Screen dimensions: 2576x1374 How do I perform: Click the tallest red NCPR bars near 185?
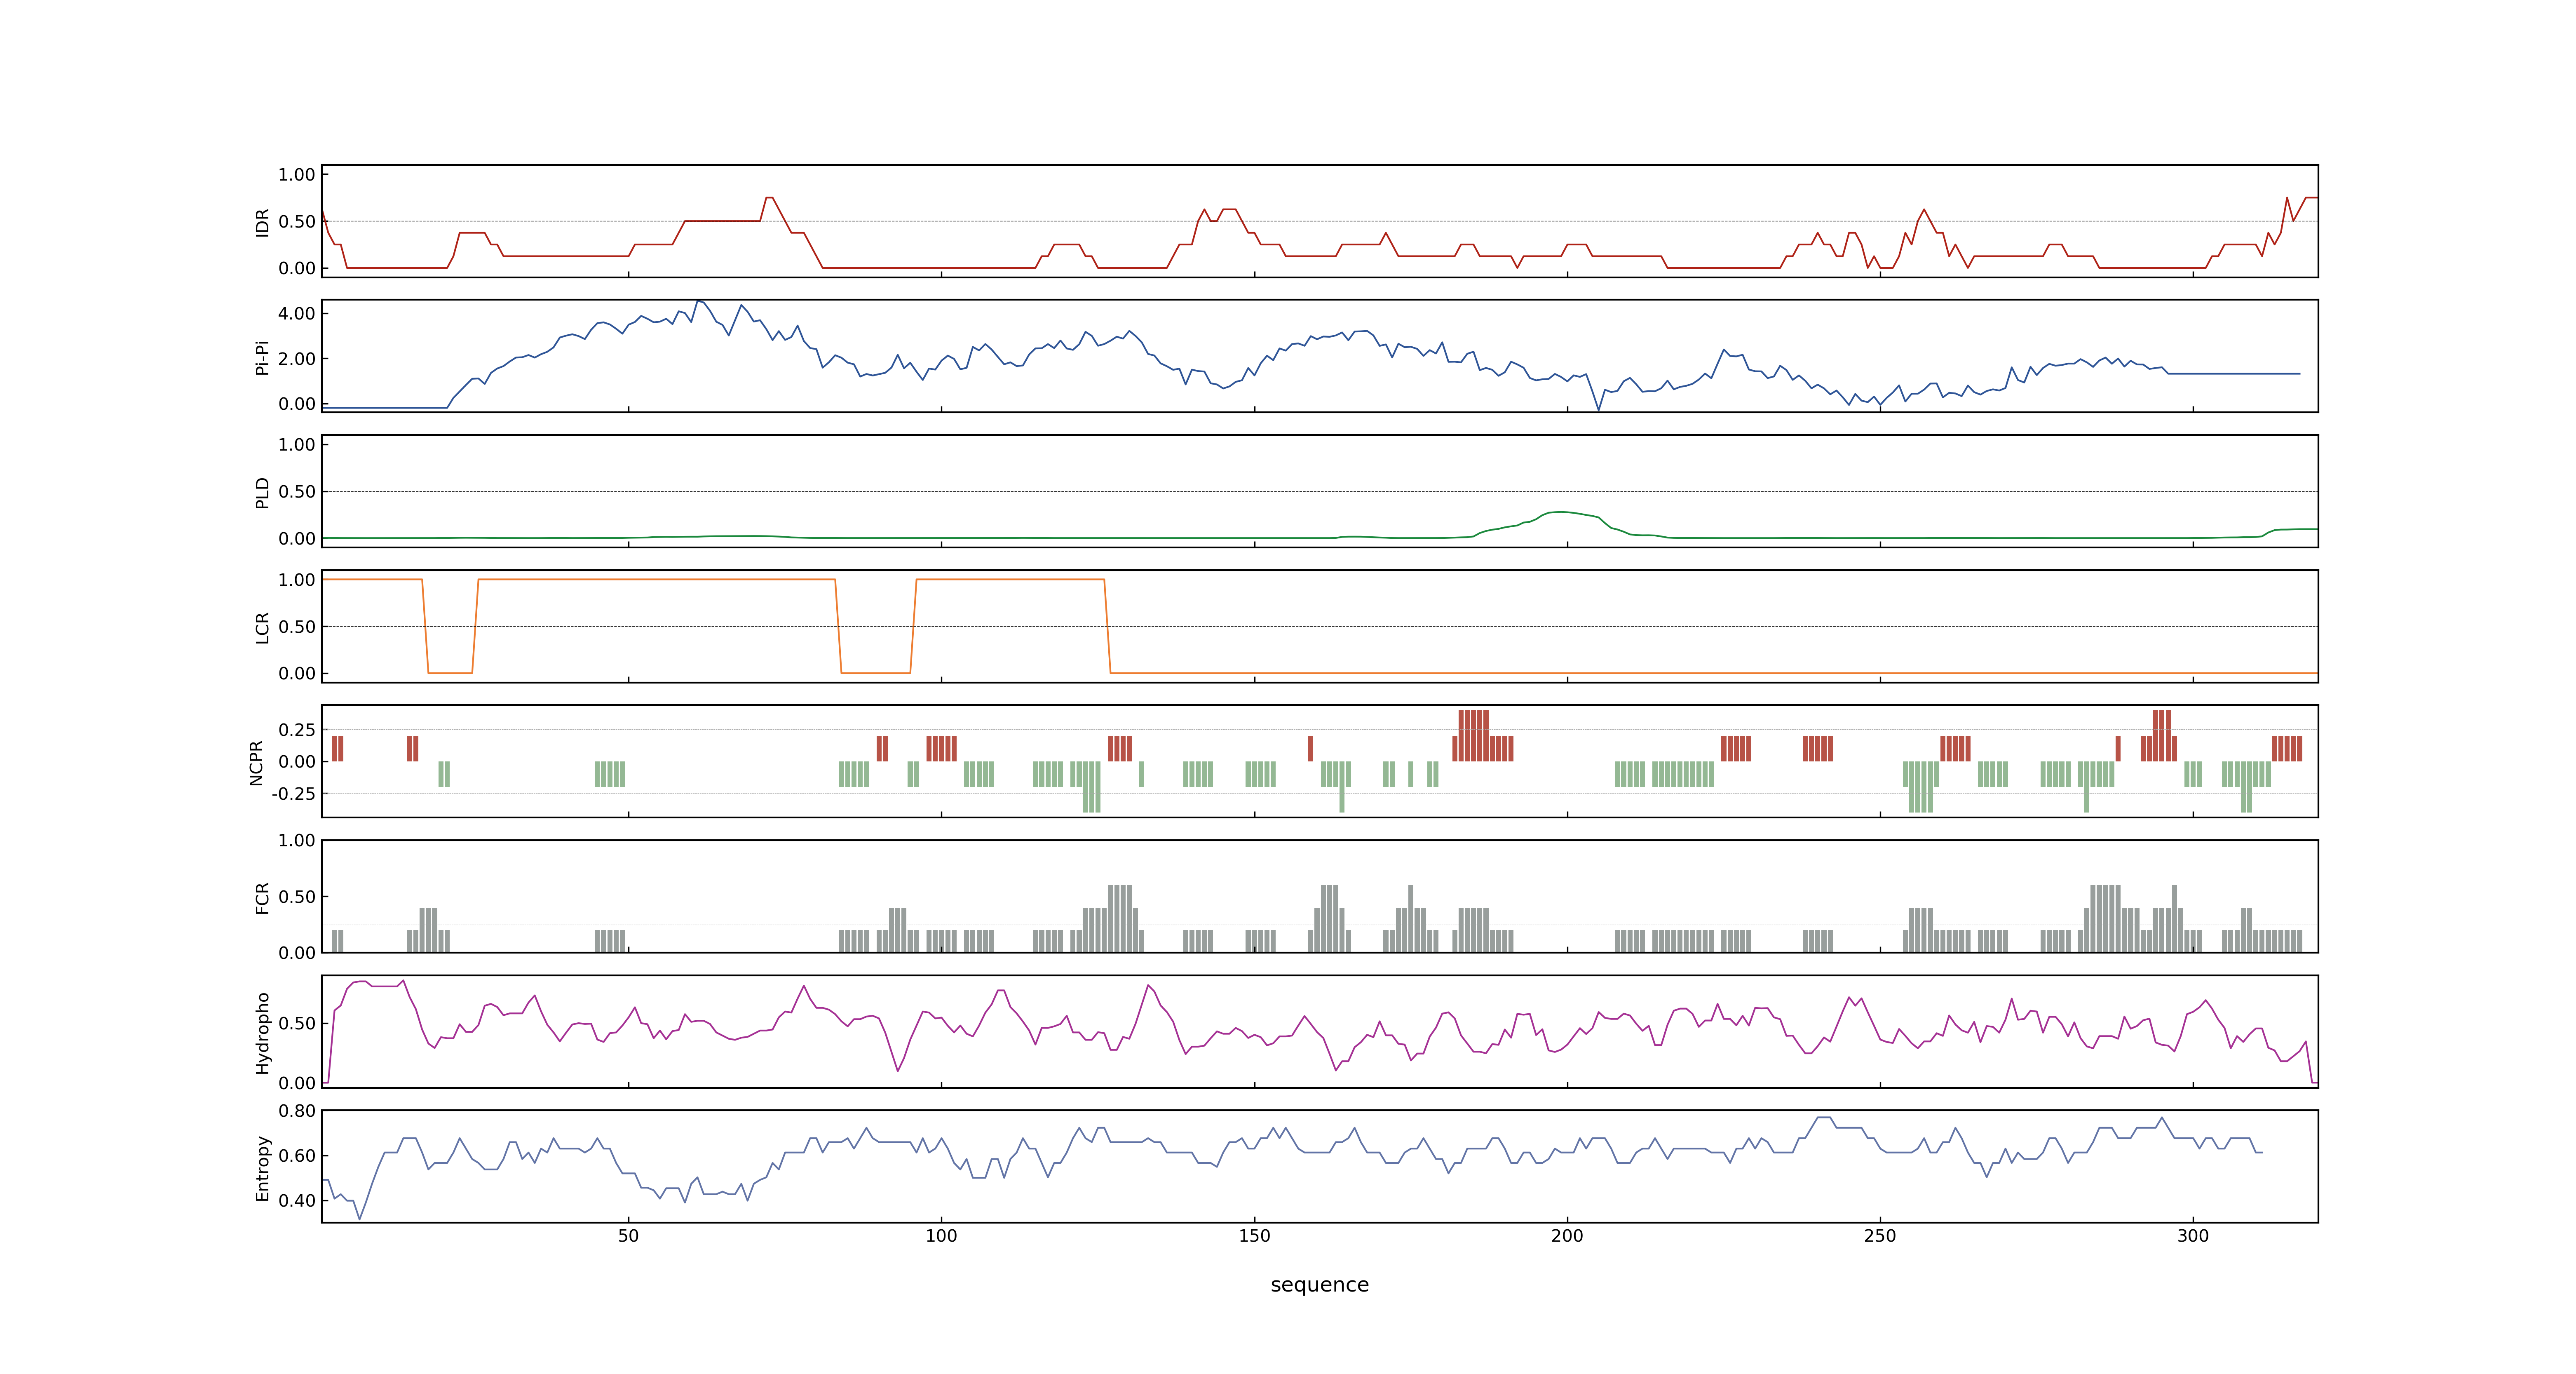(1473, 735)
